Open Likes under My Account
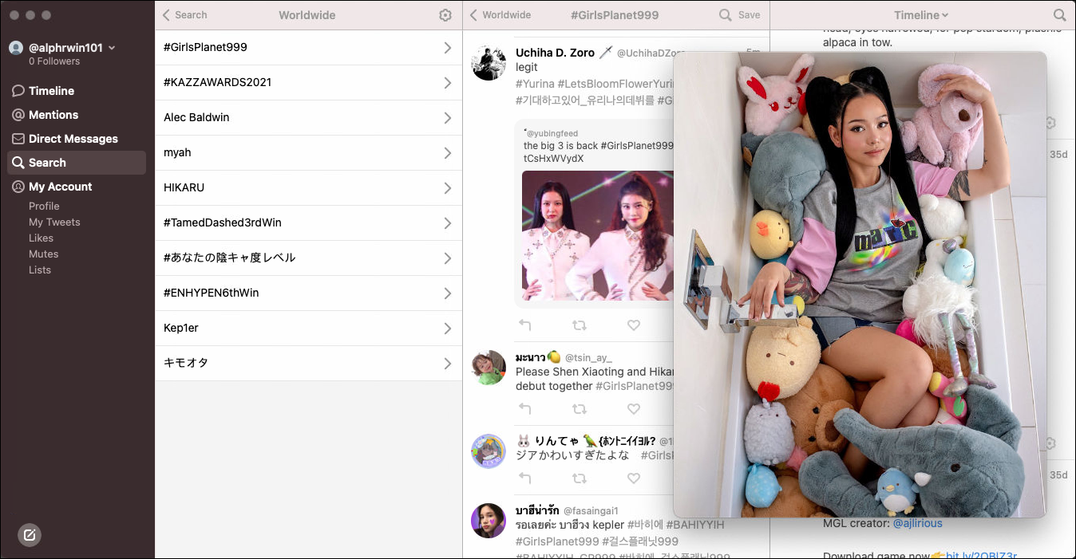 click(42, 238)
